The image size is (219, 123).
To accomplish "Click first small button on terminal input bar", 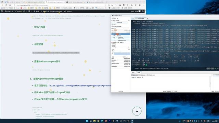I will tap(208, 68).
